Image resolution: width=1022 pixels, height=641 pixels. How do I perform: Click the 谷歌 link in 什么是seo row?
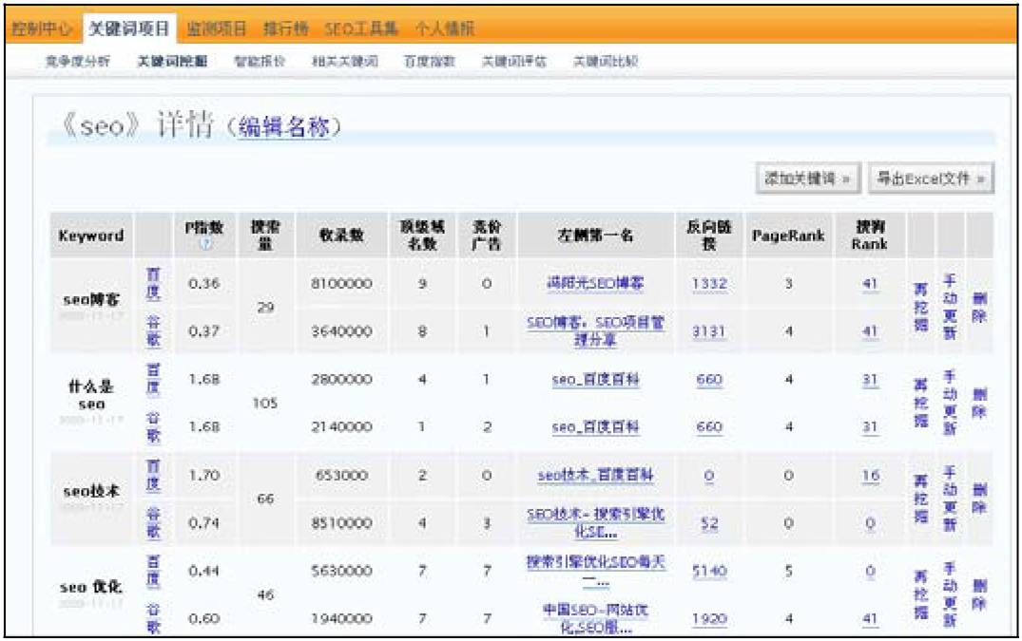coord(153,427)
